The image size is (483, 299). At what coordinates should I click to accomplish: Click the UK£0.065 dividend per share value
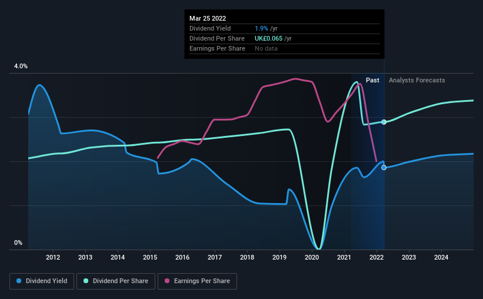268,38
